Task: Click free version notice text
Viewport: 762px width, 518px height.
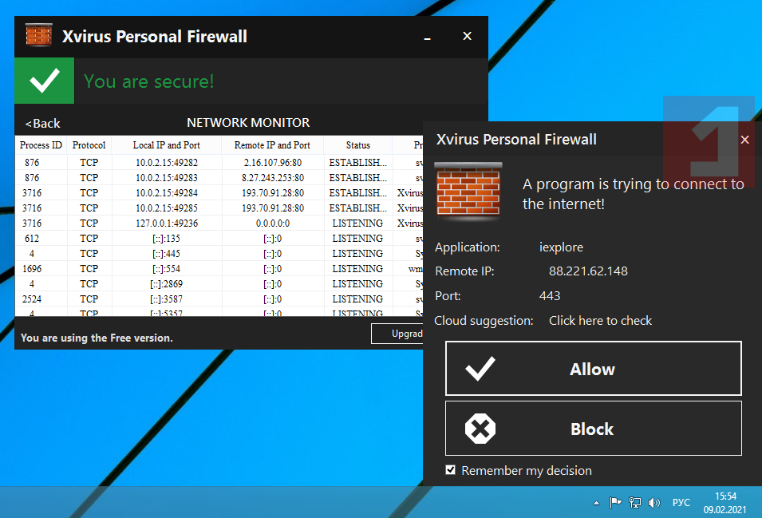Action: [97, 338]
